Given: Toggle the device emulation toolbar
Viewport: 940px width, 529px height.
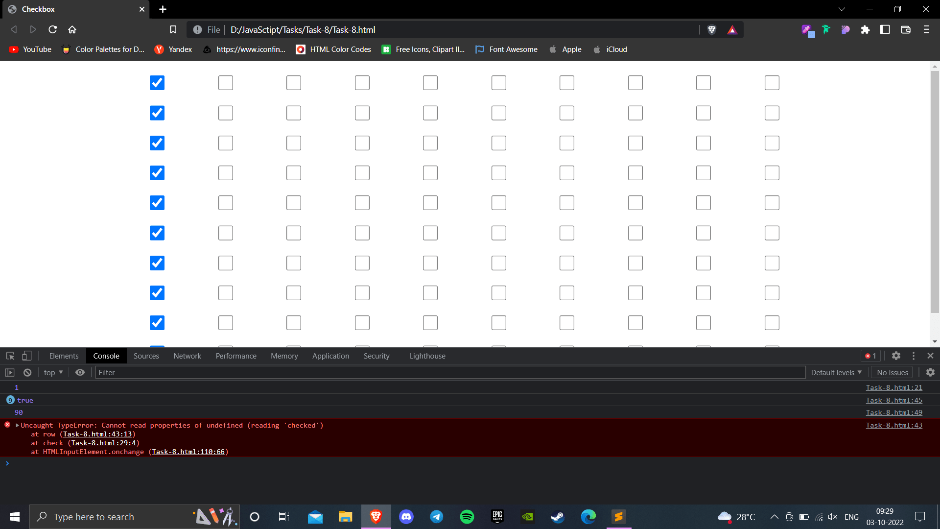Looking at the screenshot, I should 26,356.
